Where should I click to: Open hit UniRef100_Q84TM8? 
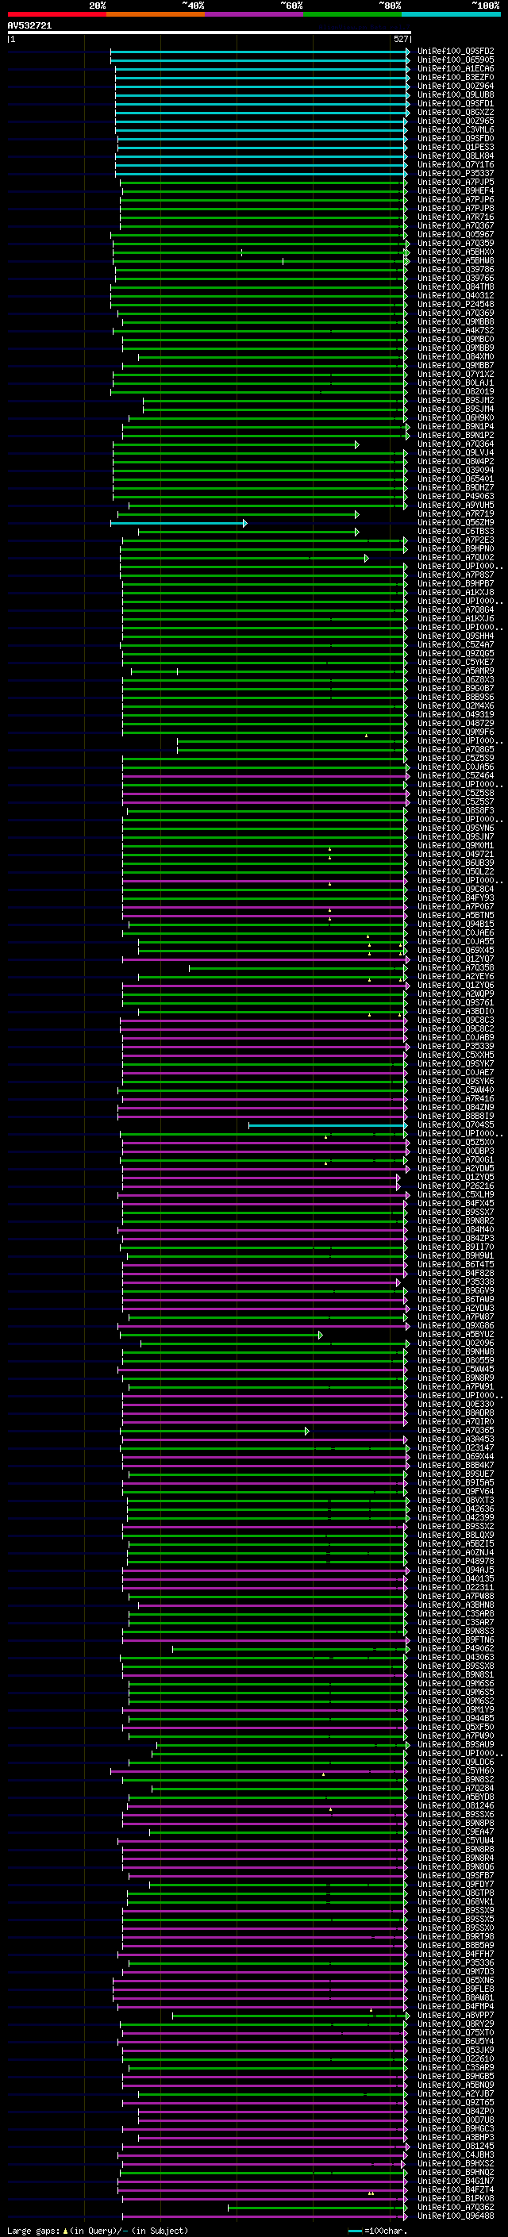(455, 286)
